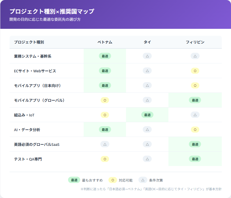Click the △ mark for 業務システム・基幹系 under タイ
The width and height of the screenshot is (231, 198).
147,56
